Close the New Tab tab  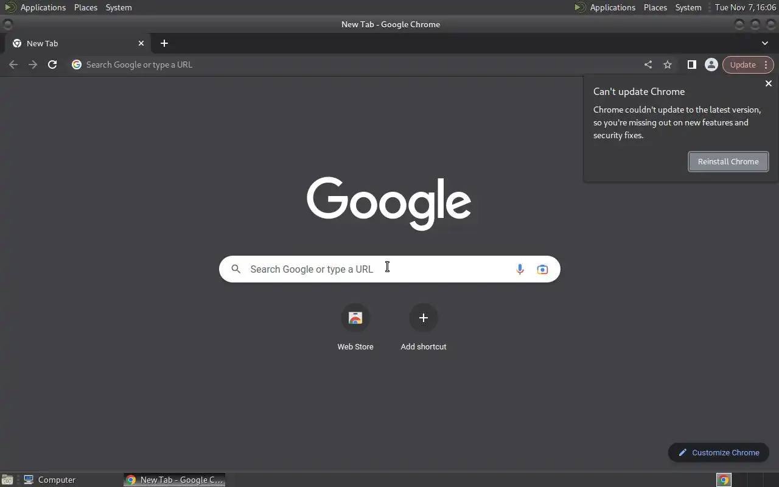coord(141,43)
